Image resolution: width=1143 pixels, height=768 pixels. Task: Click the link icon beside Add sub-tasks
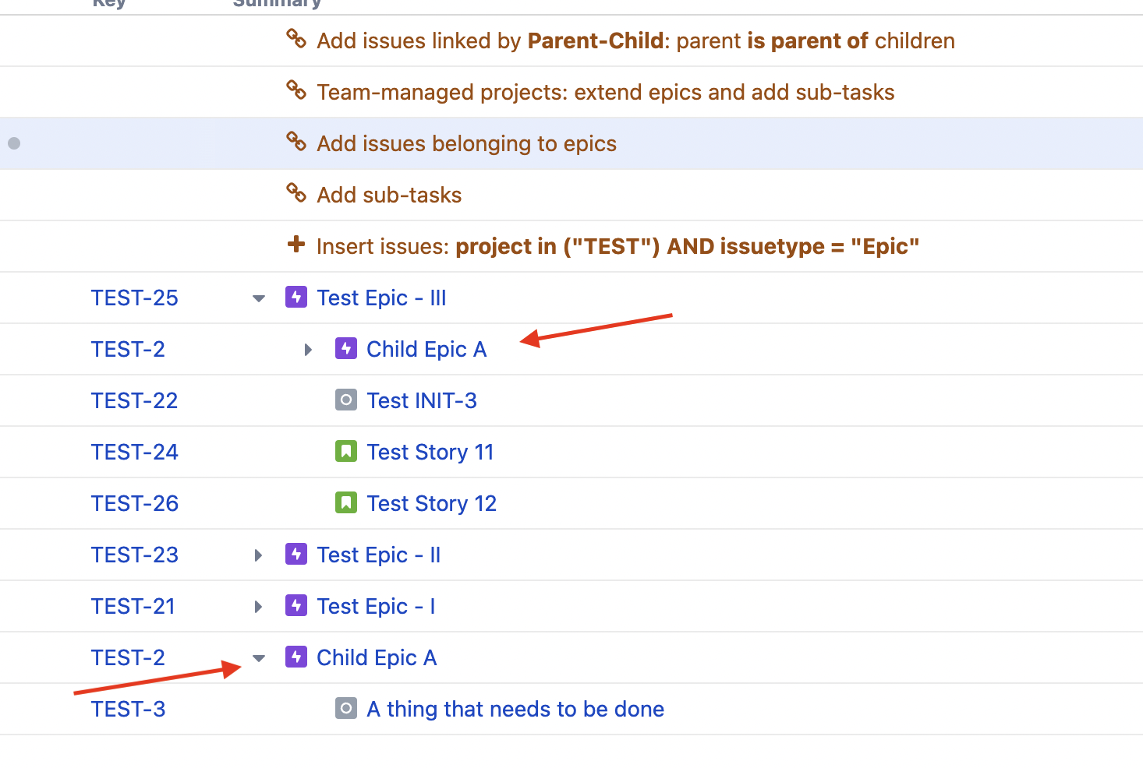(296, 192)
